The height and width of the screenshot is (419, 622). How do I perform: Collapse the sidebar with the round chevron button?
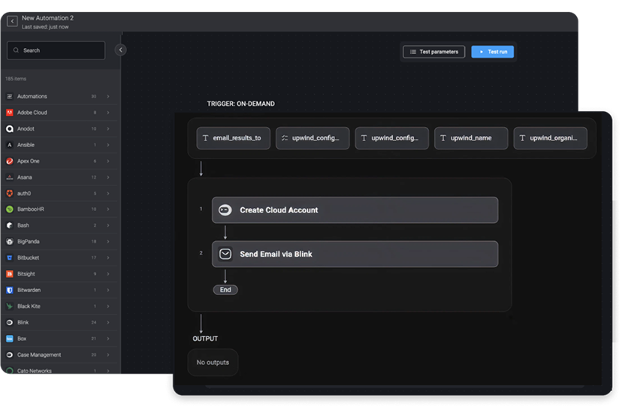pos(121,50)
